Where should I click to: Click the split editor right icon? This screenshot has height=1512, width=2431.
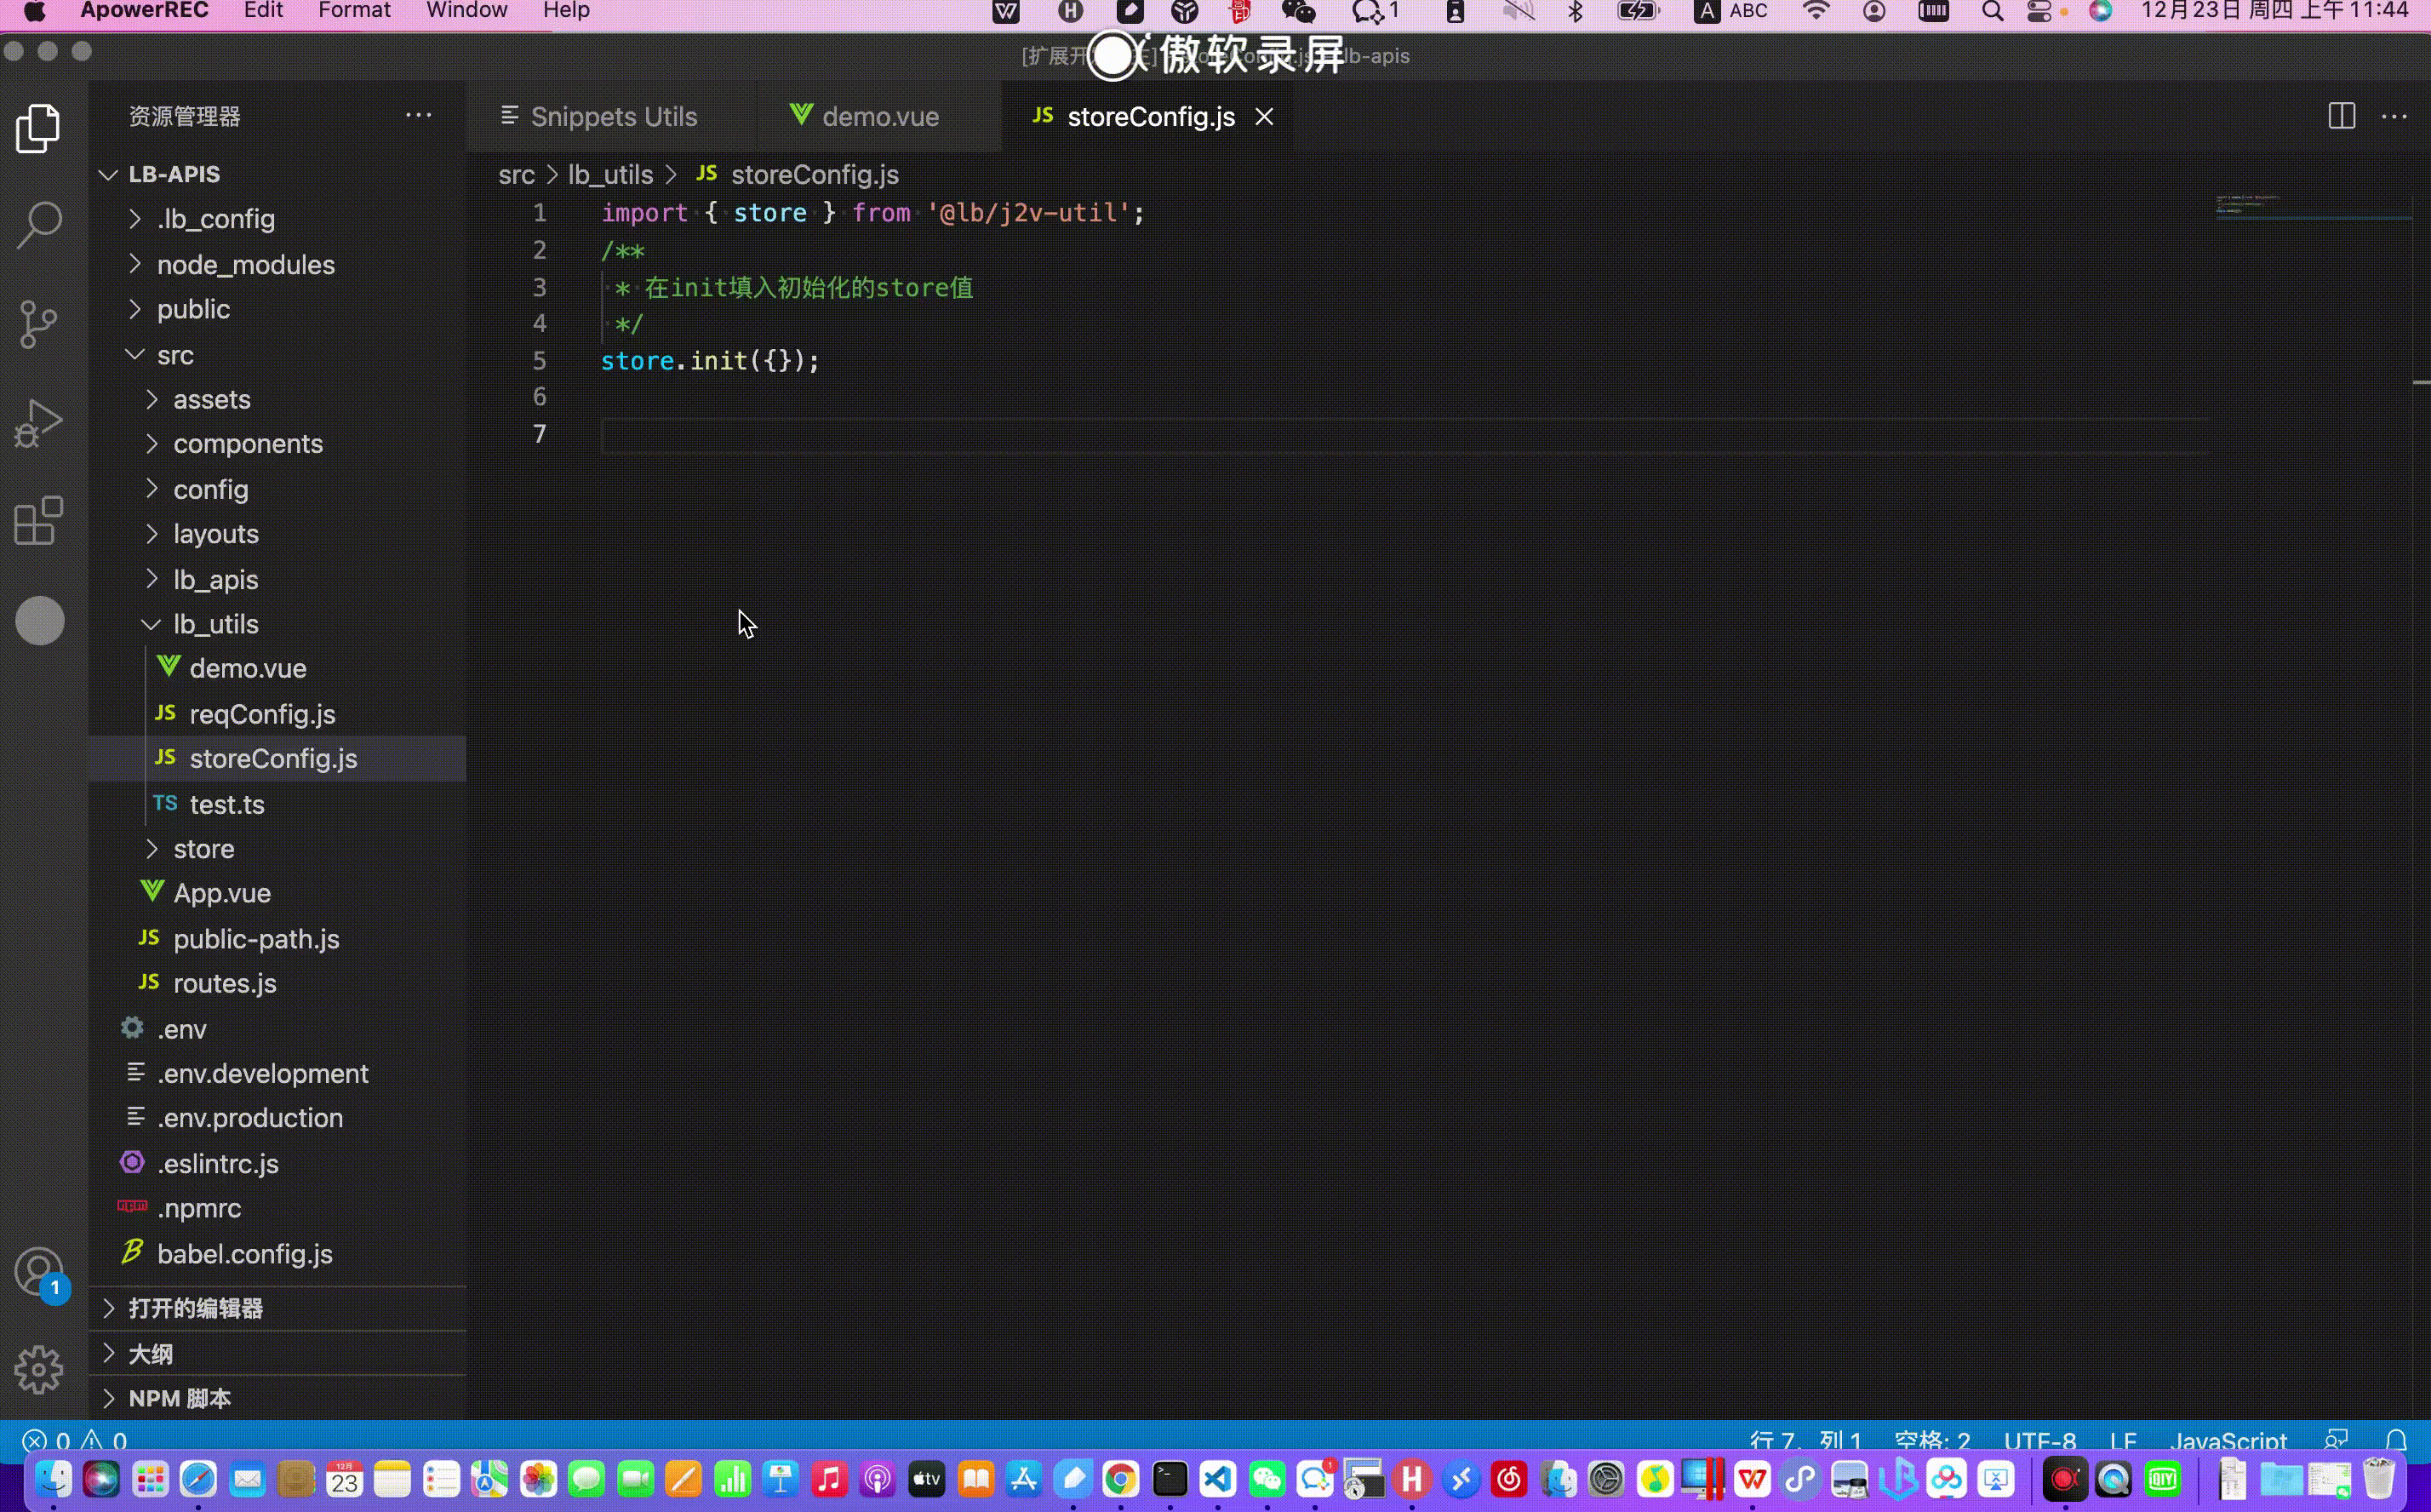pyautogui.click(x=2341, y=116)
